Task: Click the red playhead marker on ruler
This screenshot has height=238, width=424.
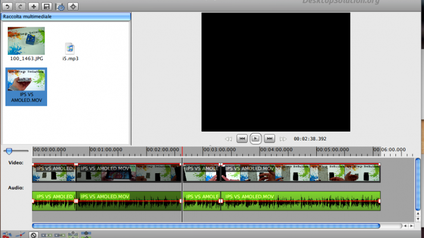Action: [182, 152]
